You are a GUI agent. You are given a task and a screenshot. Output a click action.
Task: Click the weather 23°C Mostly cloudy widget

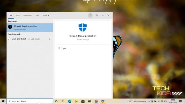click(136, 101)
